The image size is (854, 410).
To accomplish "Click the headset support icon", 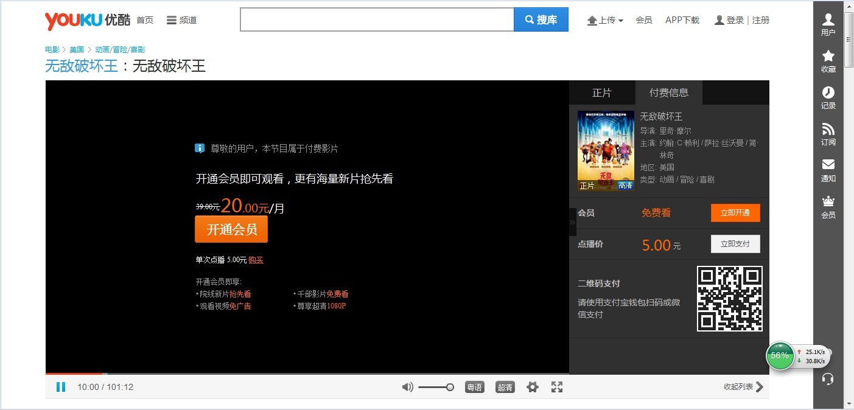I will click(828, 379).
